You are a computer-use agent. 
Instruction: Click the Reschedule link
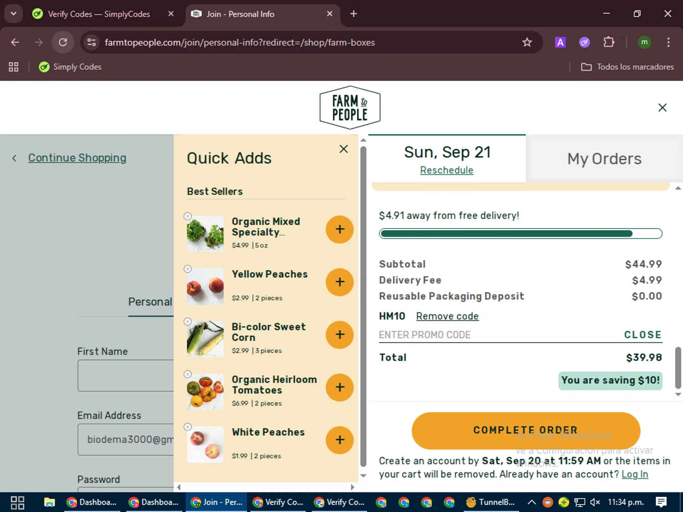point(447,170)
